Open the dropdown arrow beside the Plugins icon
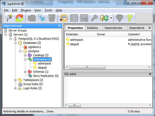This screenshot has width=155, height=116. [x=111, y=18]
